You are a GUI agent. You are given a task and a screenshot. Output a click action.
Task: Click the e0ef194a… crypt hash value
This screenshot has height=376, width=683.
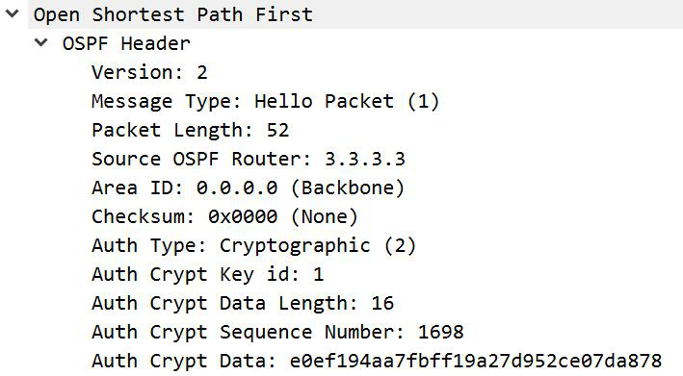pyautogui.click(x=476, y=362)
